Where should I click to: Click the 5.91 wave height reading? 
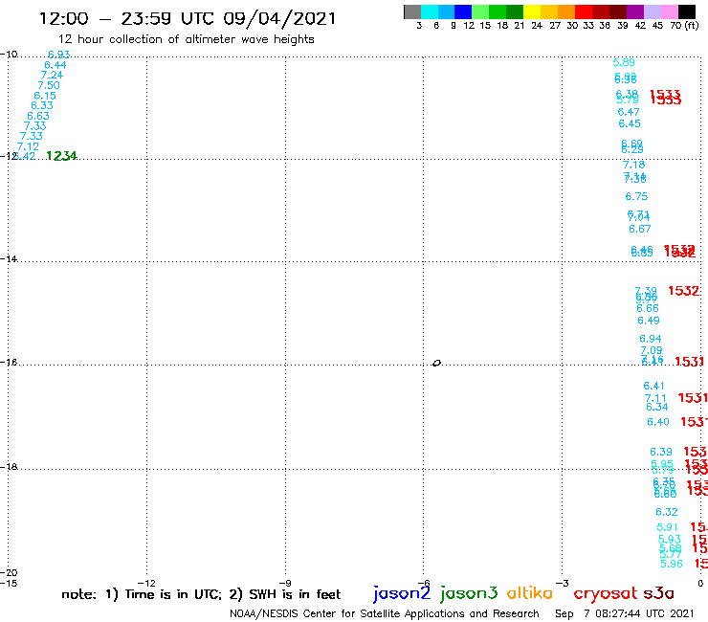pyautogui.click(x=668, y=527)
